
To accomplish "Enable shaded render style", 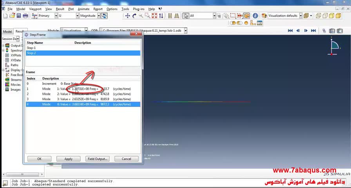I will coord(338,16).
